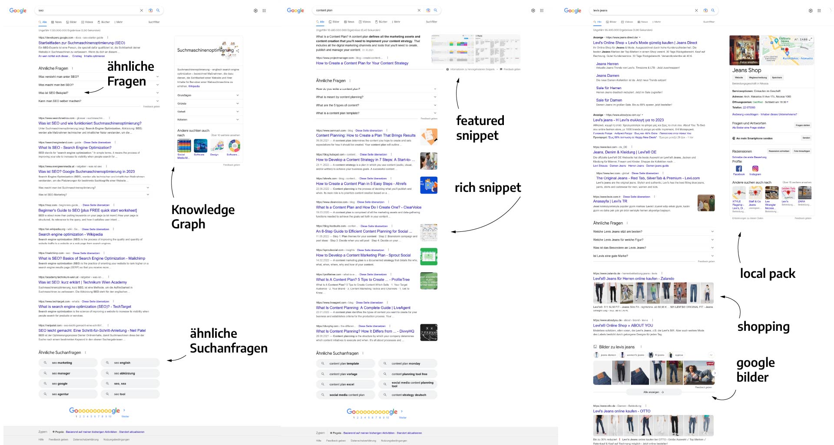Open Suchfilter on seo results page
834x445 pixels.
[x=154, y=22]
